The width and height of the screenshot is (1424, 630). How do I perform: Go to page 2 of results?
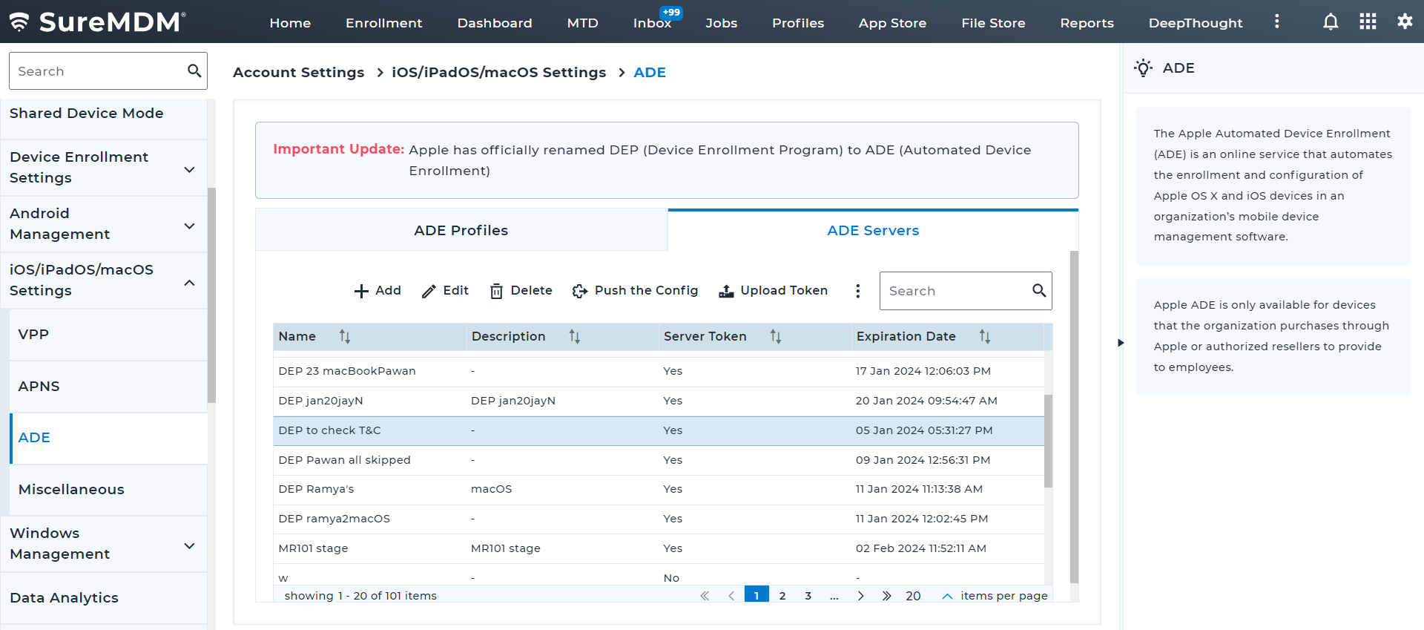pos(782,596)
